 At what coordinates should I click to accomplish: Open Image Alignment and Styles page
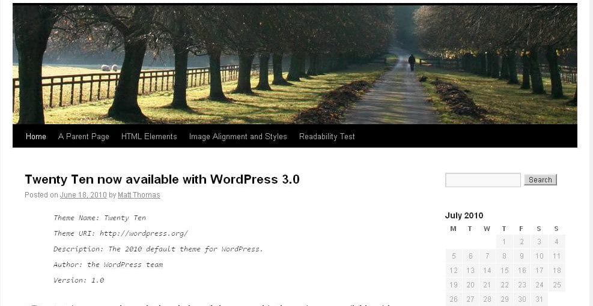[x=238, y=136]
